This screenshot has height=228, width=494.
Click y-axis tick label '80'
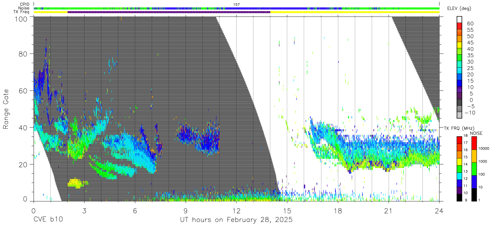point(23,53)
